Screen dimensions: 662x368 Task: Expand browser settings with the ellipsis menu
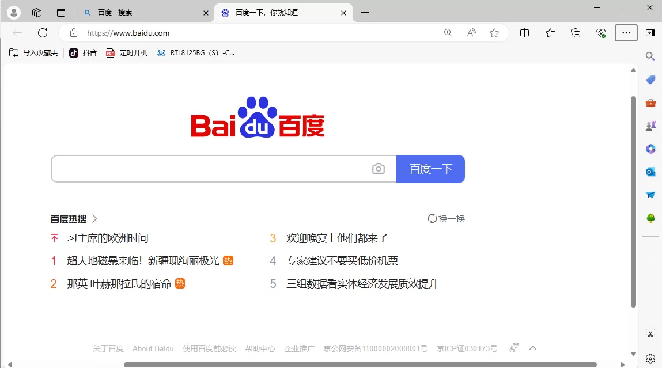point(626,33)
